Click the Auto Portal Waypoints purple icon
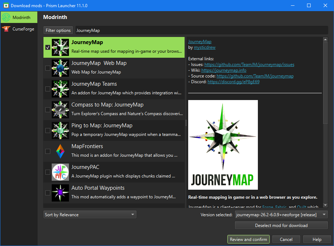Screen dimensions: 334x246 (60, 193)
